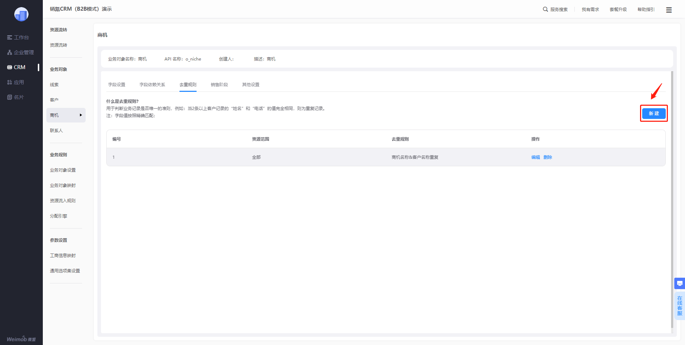Viewport: 685px width, 345px height.
Task: Open 分配引擎 in the menu
Action: coord(59,216)
